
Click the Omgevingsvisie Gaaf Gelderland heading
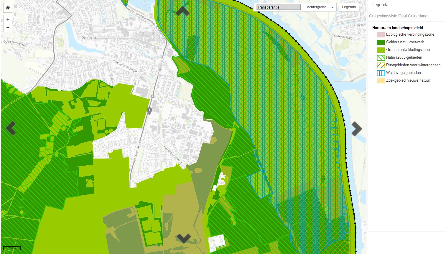pyautogui.click(x=398, y=16)
